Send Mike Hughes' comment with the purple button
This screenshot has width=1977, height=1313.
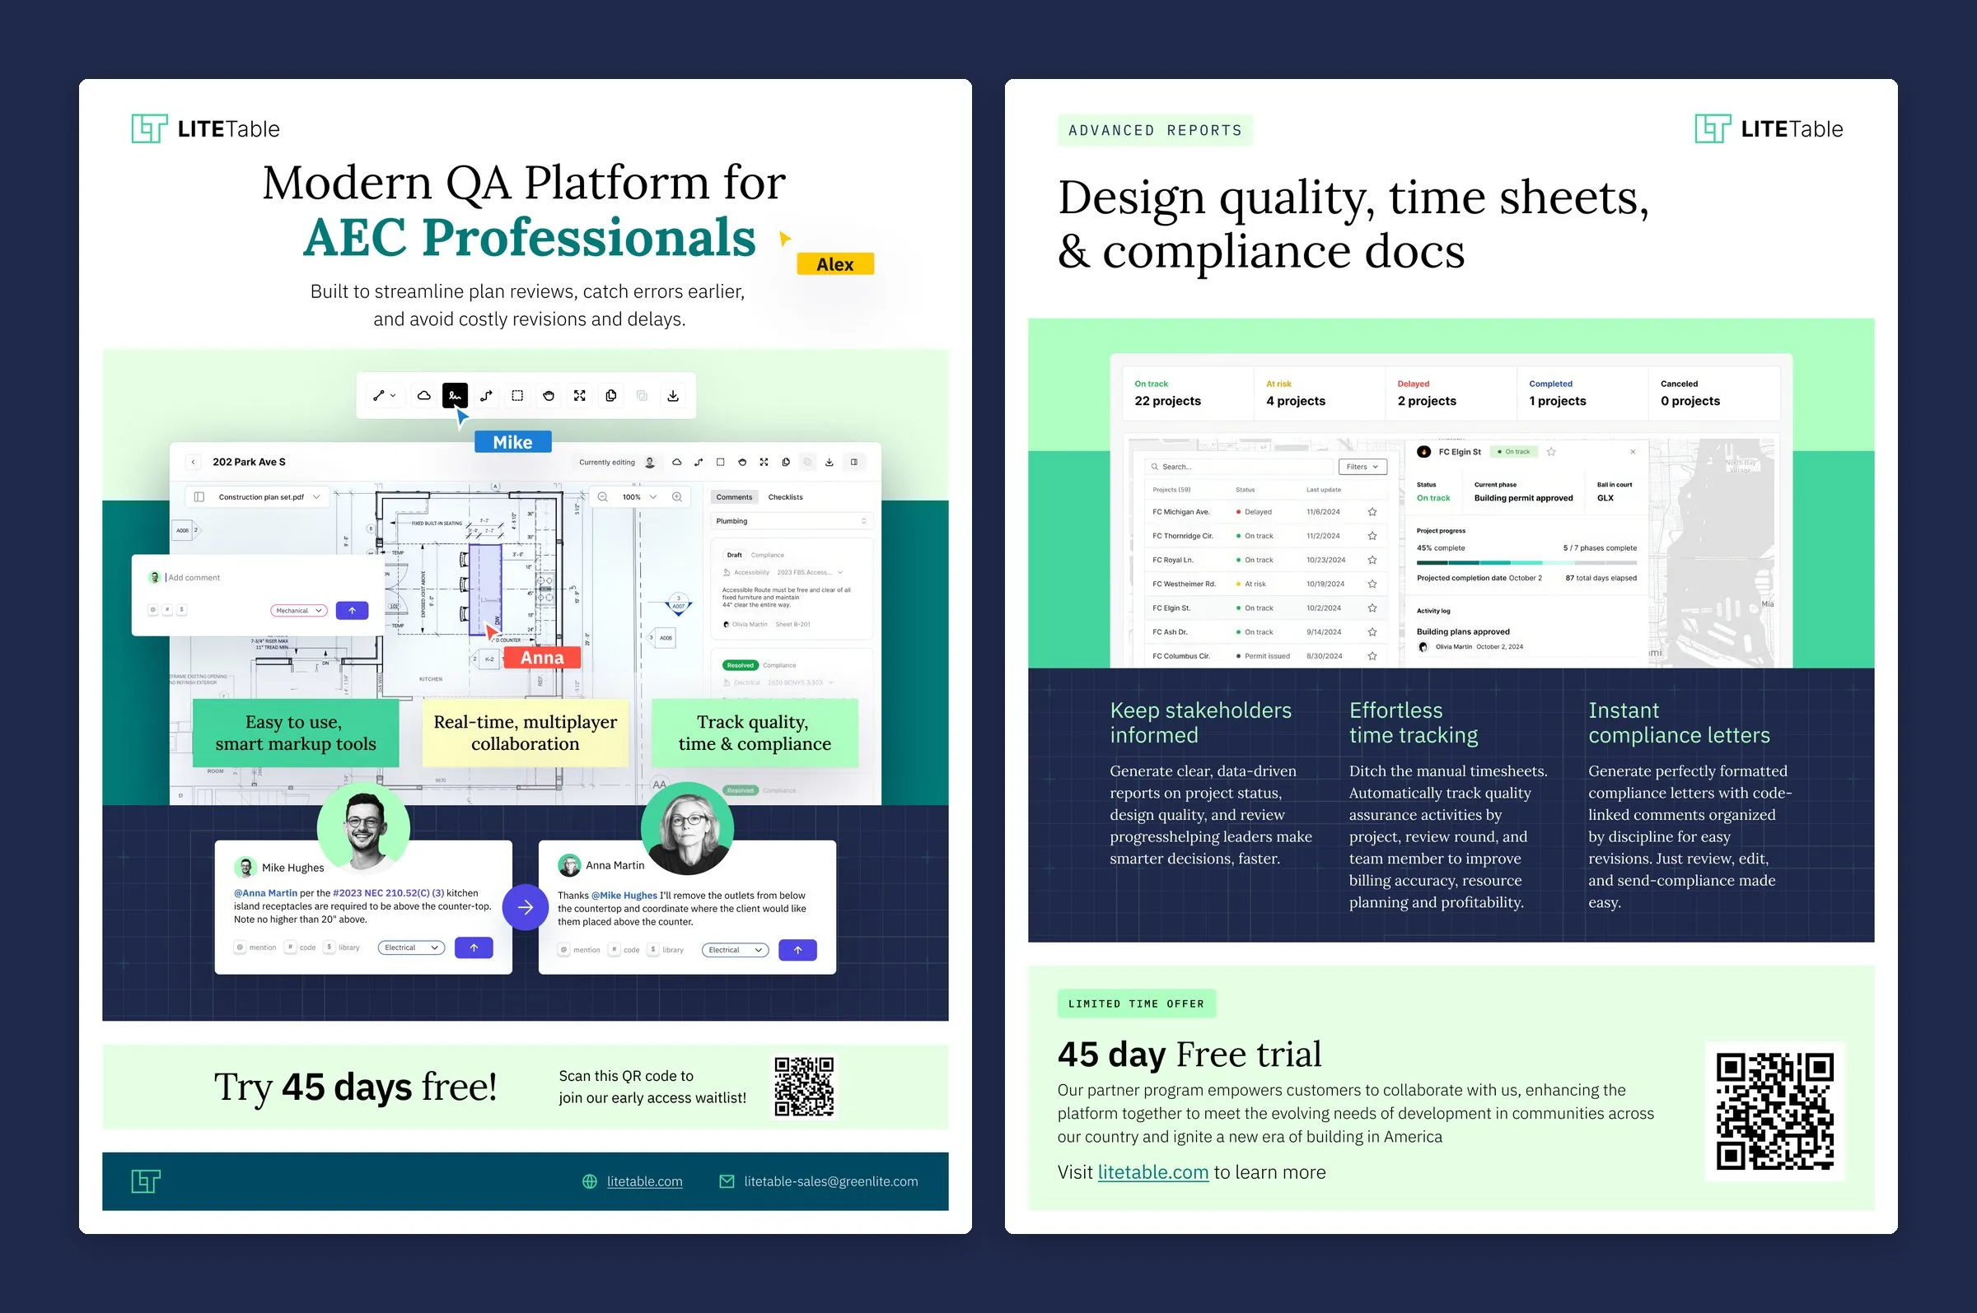point(474,947)
